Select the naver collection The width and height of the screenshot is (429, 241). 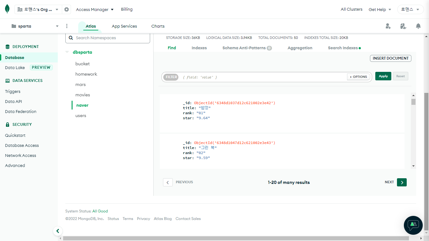click(x=82, y=105)
